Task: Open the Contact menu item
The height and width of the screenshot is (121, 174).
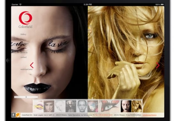Action: (24, 57)
